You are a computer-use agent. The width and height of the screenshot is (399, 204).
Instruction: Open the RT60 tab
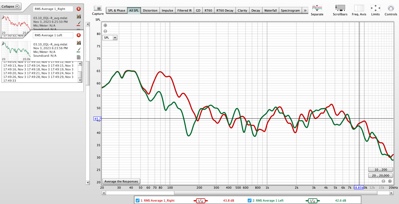pyautogui.click(x=208, y=10)
